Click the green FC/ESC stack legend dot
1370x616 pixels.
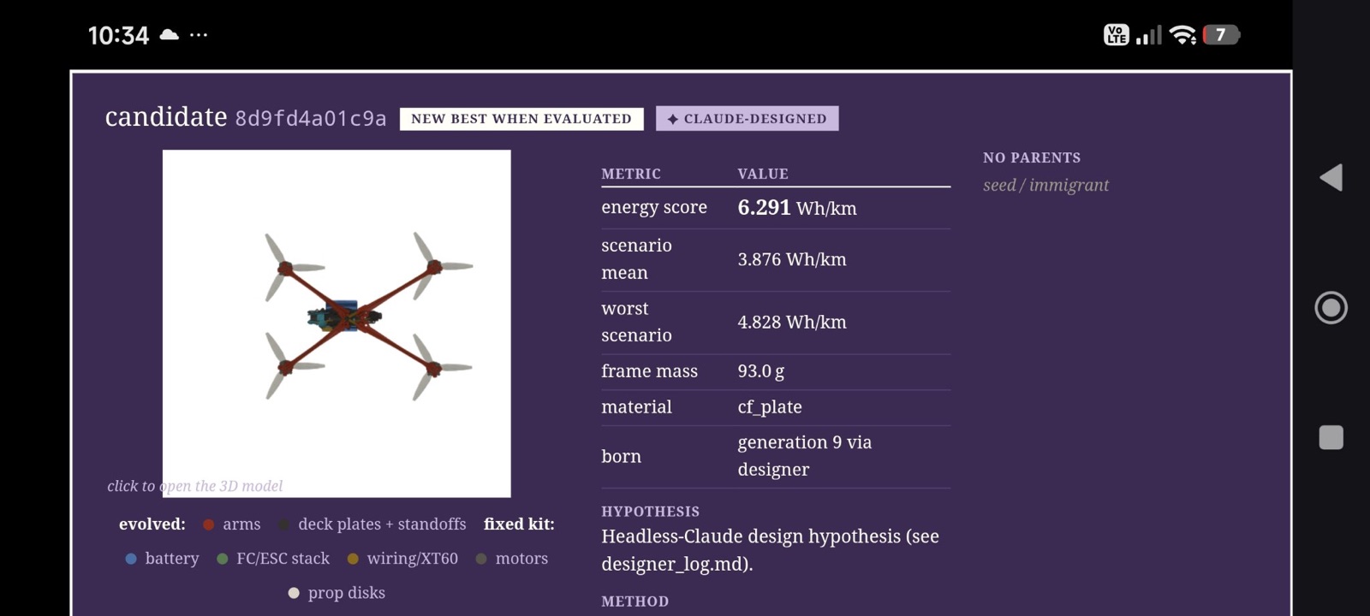click(223, 559)
